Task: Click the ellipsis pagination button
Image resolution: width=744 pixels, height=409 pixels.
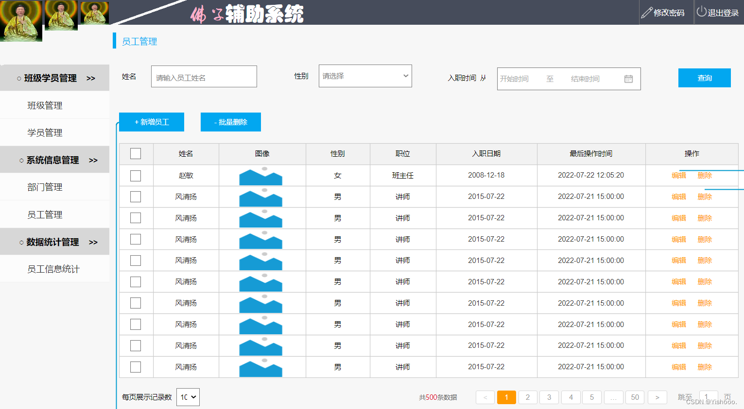Action: coord(614,397)
